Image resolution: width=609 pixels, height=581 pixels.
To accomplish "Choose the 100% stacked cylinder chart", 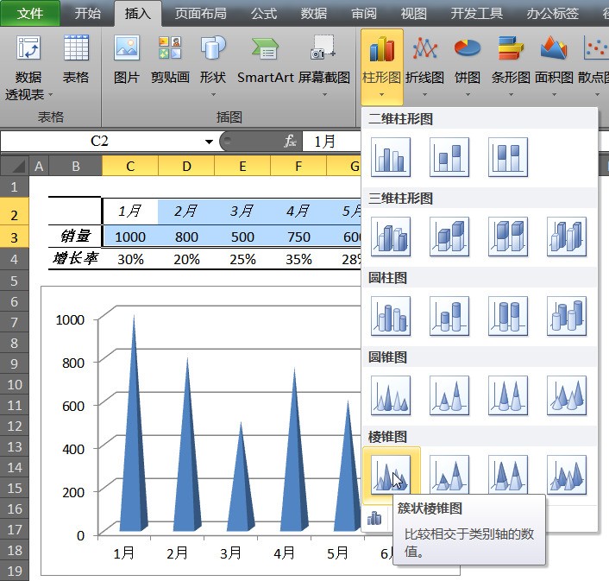I will pos(508,316).
